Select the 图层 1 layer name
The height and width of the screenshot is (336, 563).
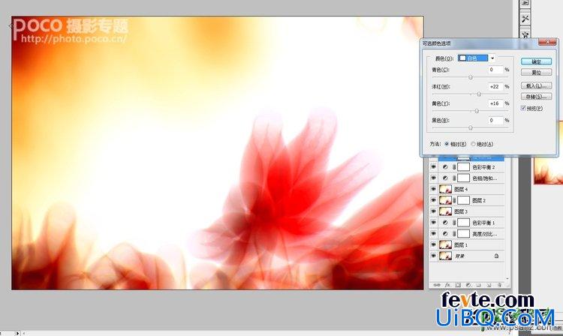(x=461, y=245)
